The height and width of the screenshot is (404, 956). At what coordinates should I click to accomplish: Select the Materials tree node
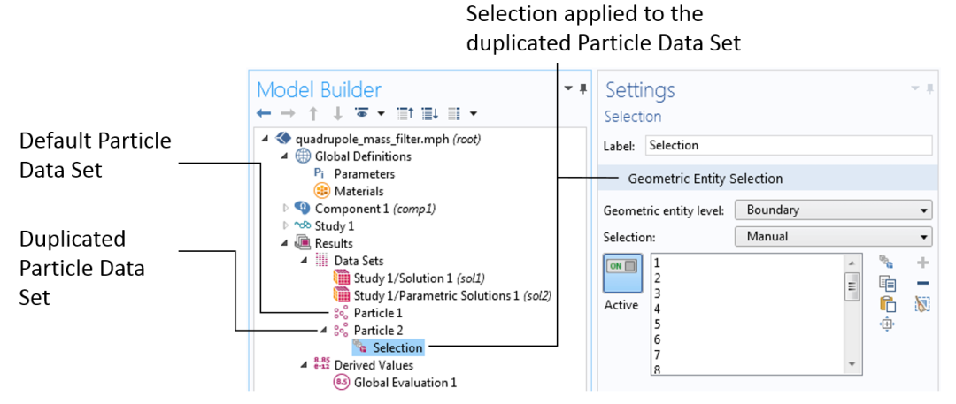(359, 191)
